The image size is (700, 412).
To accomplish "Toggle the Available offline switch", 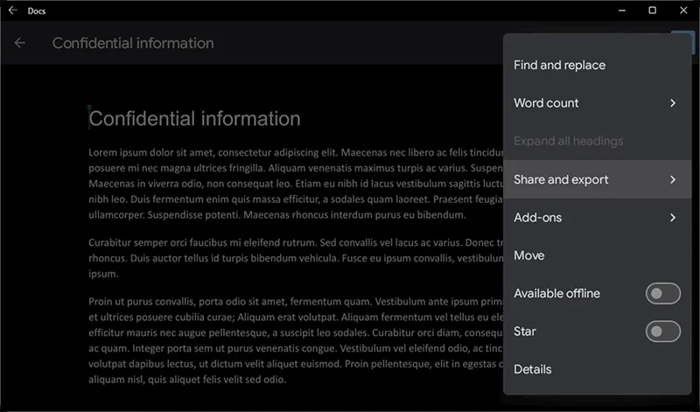I will click(x=663, y=293).
